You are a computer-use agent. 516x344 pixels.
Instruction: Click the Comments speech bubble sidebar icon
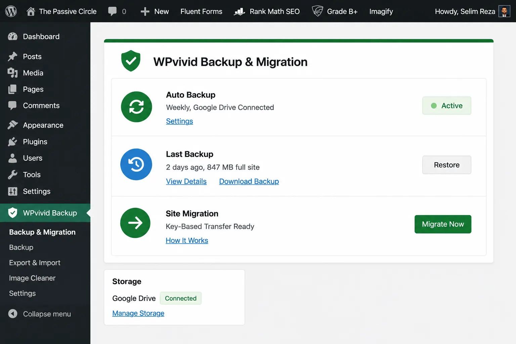point(12,106)
